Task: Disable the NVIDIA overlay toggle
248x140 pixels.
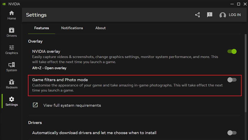Action: tap(232, 51)
